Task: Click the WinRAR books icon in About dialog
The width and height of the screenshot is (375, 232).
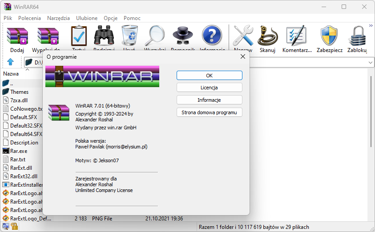Action: tap(59, 112)
